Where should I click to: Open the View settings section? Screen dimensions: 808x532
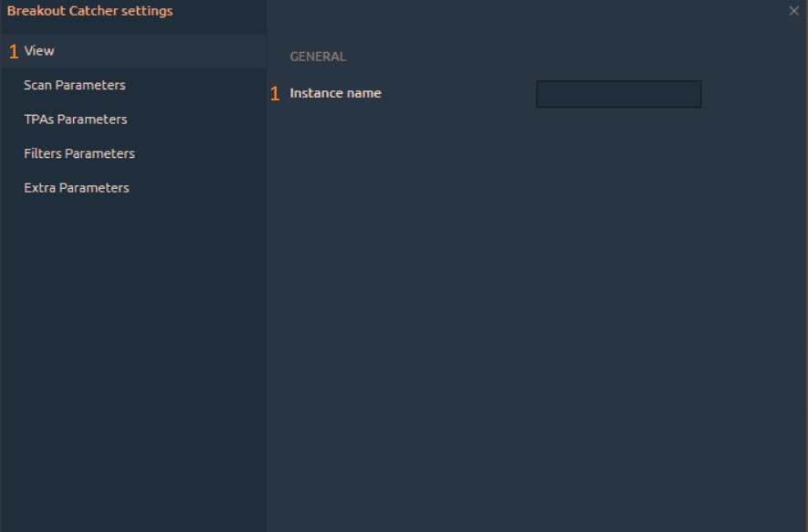pos(39,51)
